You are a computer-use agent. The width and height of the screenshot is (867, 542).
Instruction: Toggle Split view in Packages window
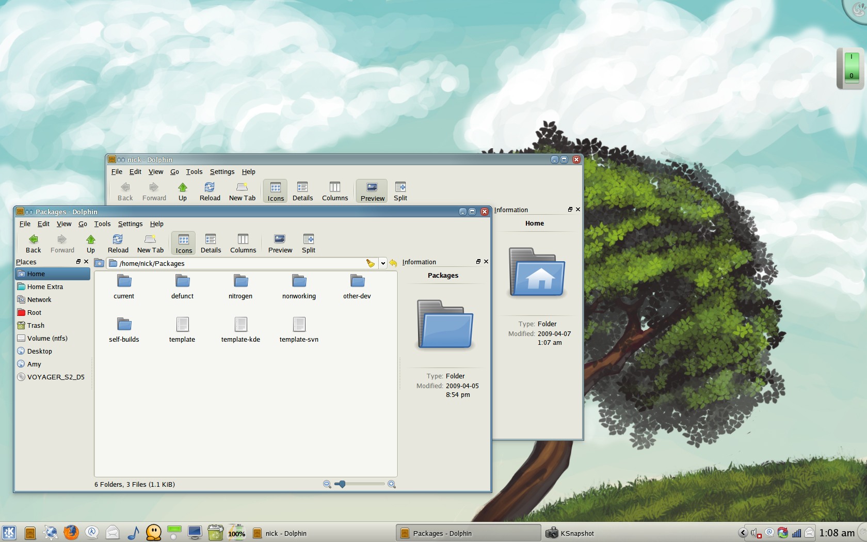pos(309,244)
